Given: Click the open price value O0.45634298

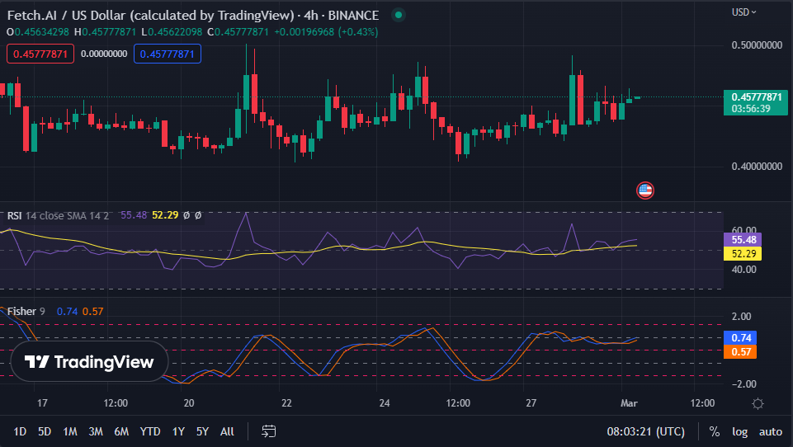Looking at the screenshot, I should click(x=37, y=32).
